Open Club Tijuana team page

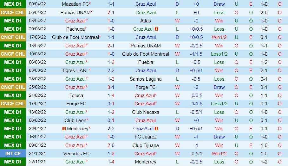(x=146, y=145)
